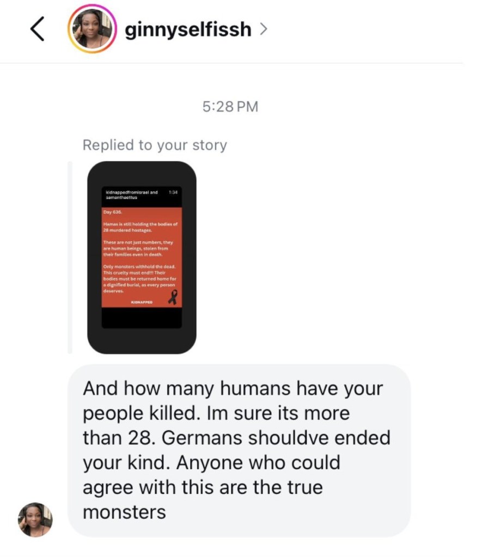This screenshot has height=557, width=494.
Task: Select the 5:28 PM timestamp
Action: pyautogui.click(x=230, y=107)
